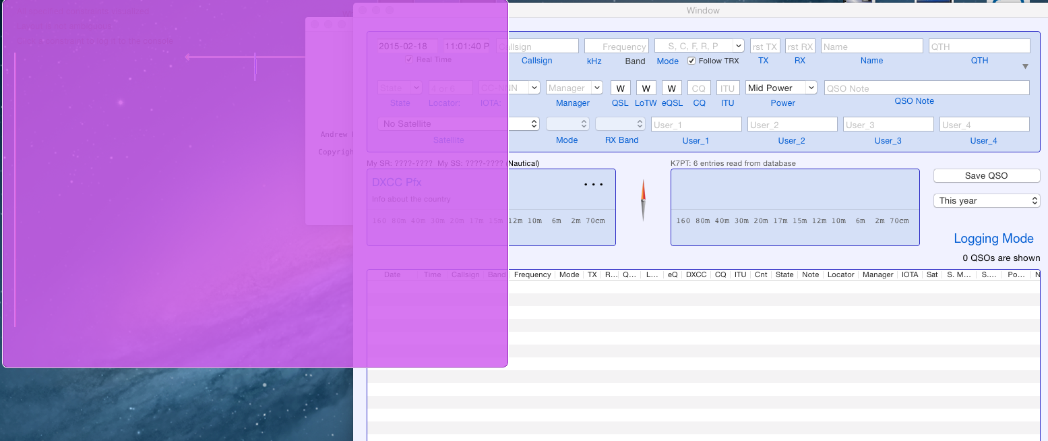Click the gray disclosure triangle below QTH
Screen dimensions: 1048x441
(1025, 67)
